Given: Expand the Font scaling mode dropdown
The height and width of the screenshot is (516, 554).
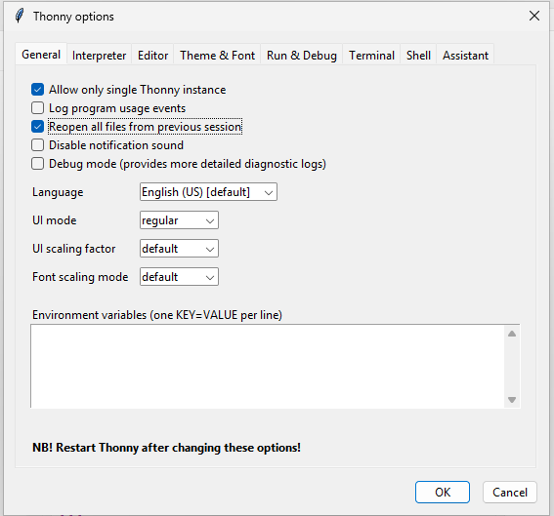Looking at the screenshot, I should click(x=179, y=276).
